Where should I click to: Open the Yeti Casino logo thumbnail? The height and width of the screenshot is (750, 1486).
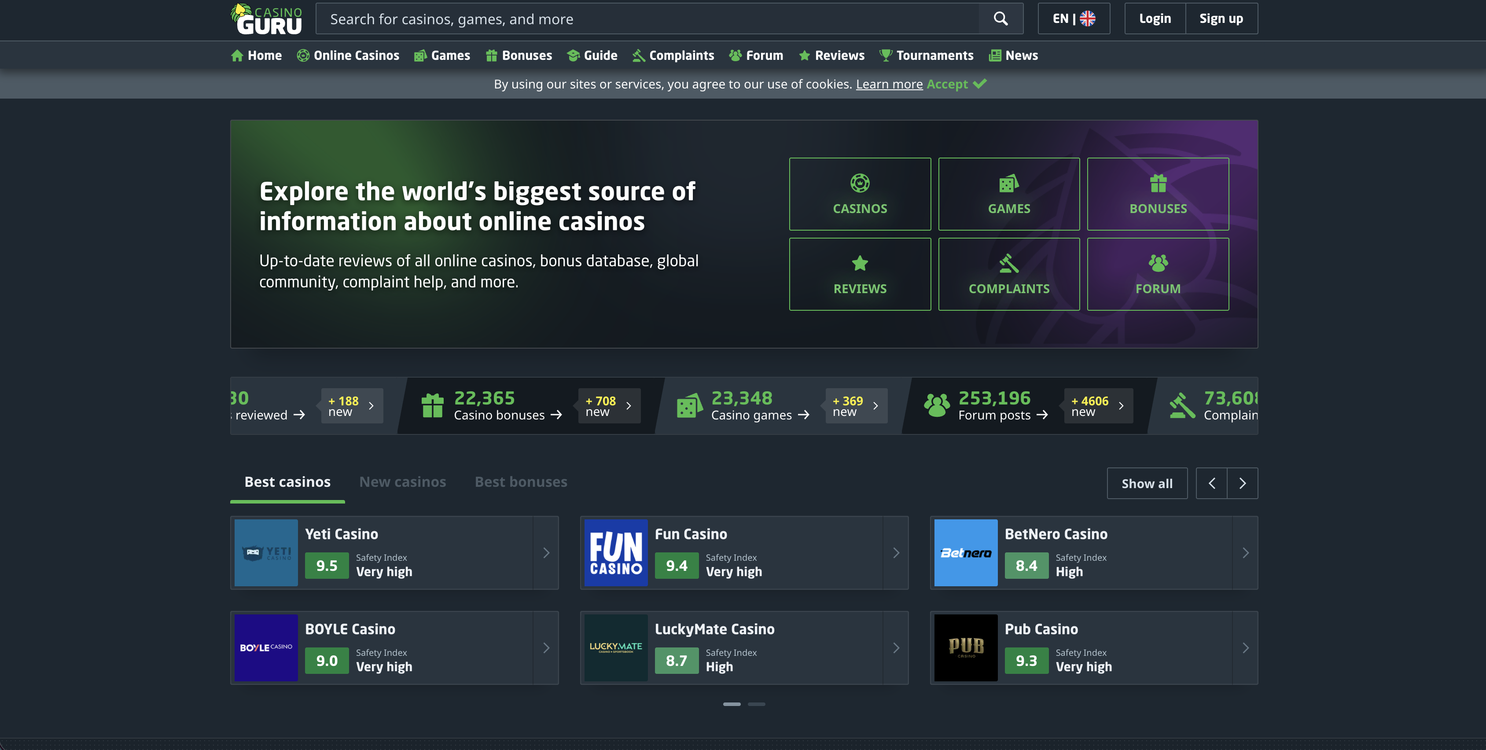[x=266, y=553]
